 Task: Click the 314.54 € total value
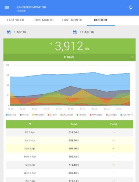tap(74, 132)
